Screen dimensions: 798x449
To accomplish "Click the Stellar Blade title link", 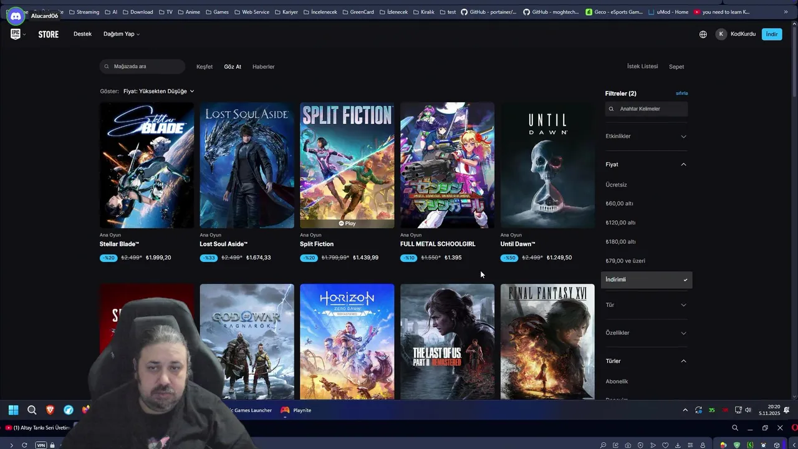I will tap(119, 244).
